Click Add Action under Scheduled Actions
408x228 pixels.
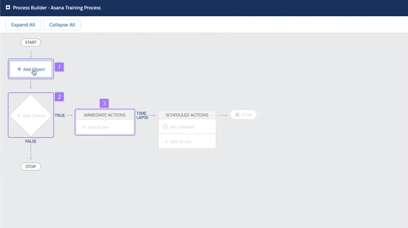coord(180,141)
